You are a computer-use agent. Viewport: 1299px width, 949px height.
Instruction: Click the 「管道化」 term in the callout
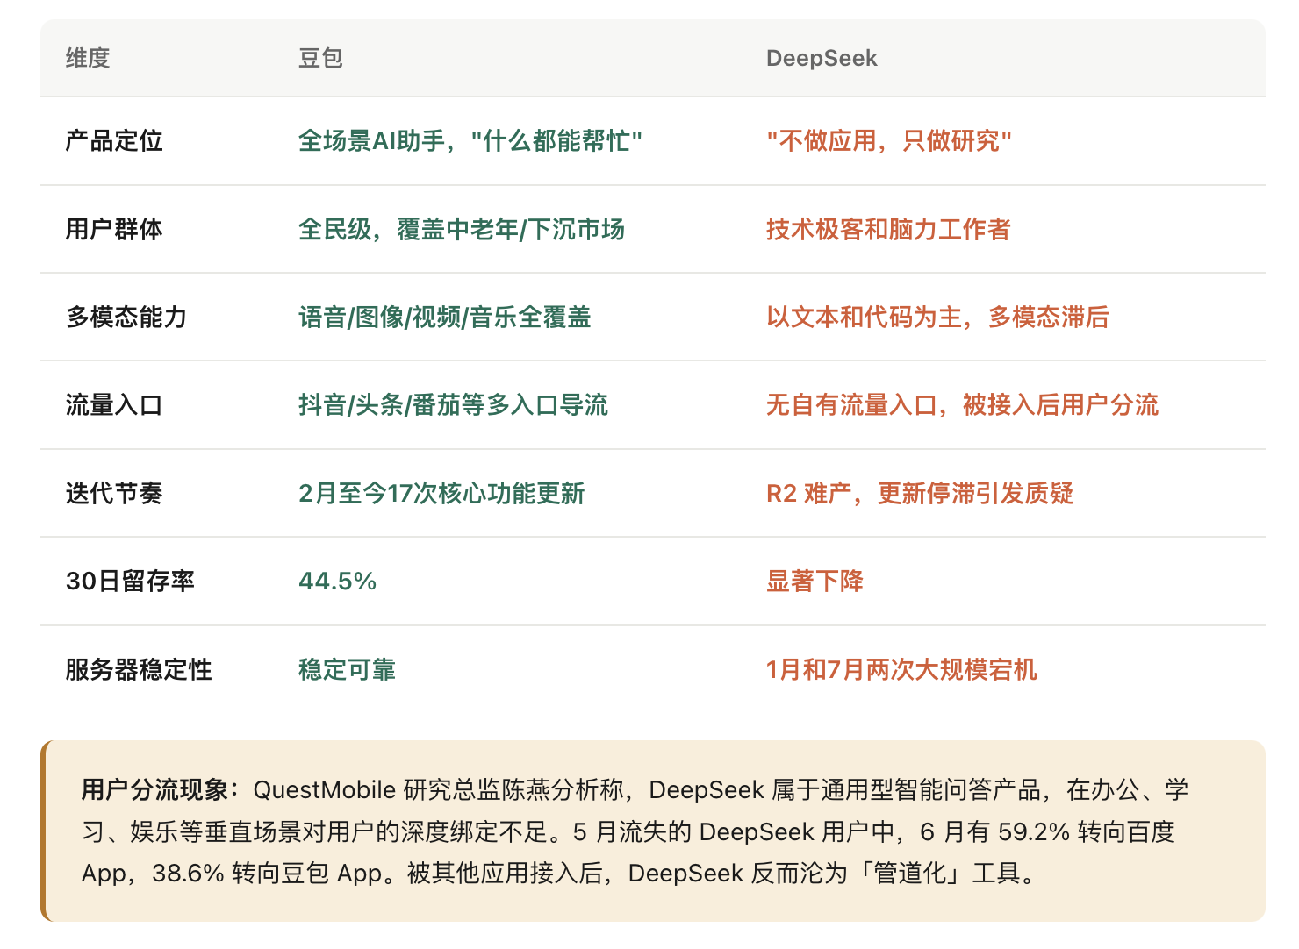click(x=909, y=873)
